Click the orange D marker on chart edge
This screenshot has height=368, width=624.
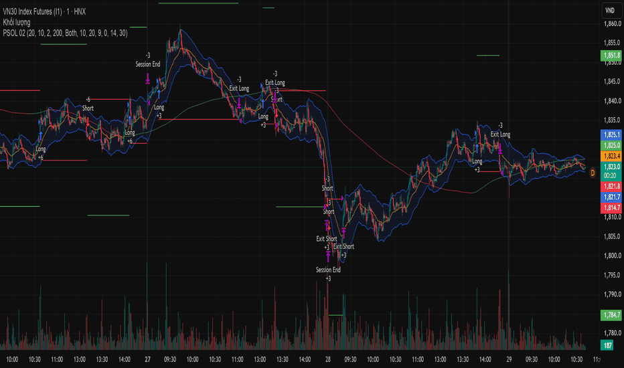point(592,173)
